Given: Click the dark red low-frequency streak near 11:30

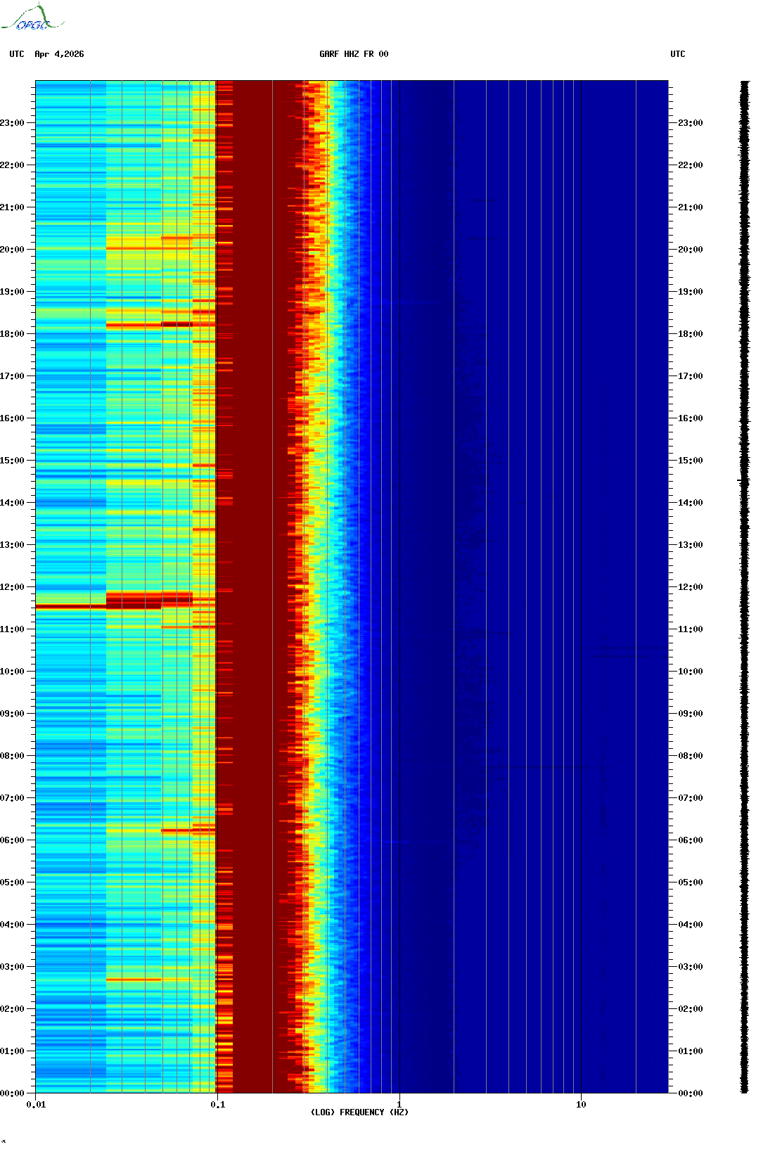Looking at the screenshot, I should pos(70,606).
